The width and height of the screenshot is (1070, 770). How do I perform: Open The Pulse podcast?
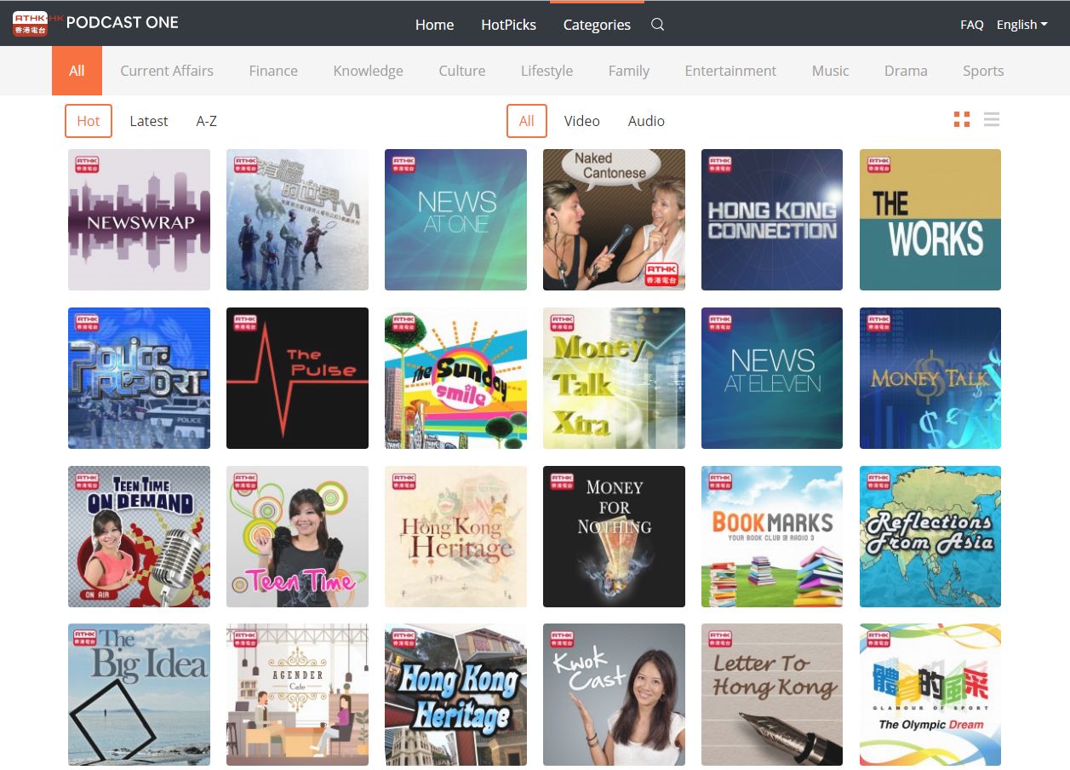(x=297, y=378)
